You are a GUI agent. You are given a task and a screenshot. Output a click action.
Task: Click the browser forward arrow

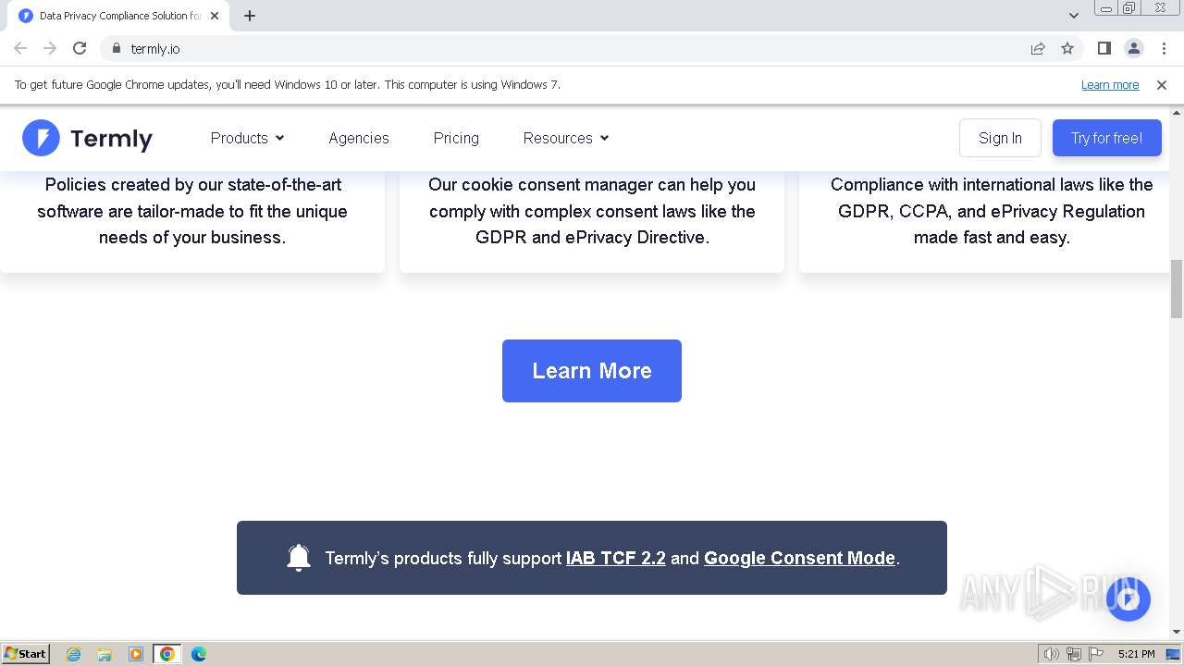click(x=50, y=48)
